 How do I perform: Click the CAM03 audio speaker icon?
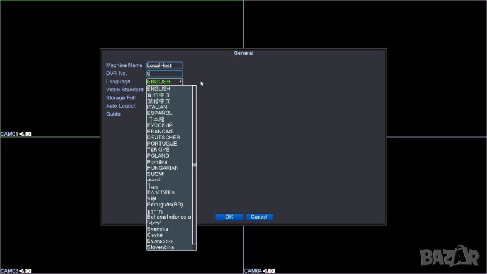[x=22, y=270]
